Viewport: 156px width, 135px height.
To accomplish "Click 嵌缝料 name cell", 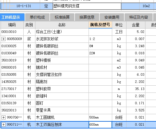I will click(62, 96).
